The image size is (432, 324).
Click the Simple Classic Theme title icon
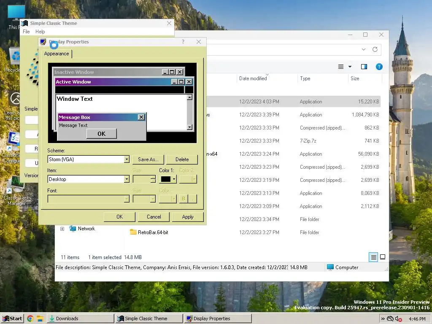[25, 24]
